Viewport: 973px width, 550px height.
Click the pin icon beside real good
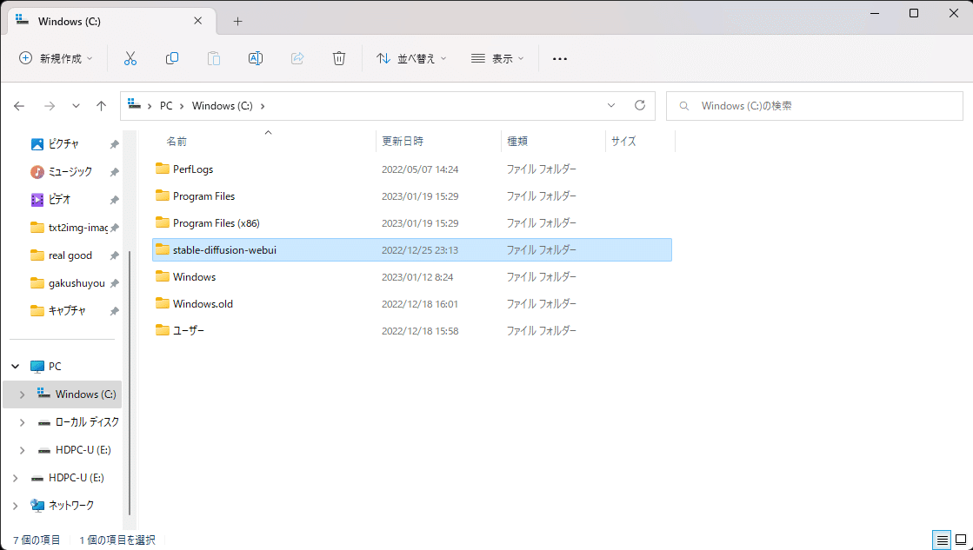point(114,255)
